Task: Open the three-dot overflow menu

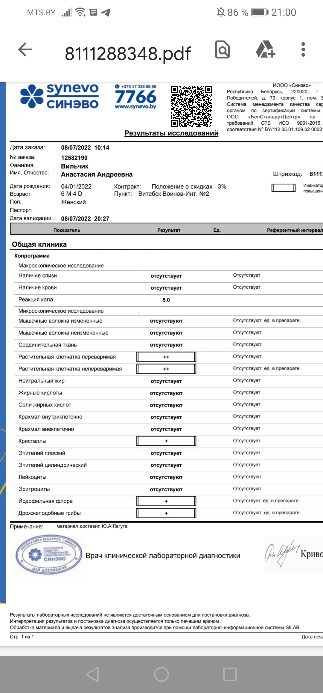Action: [303, 49]
